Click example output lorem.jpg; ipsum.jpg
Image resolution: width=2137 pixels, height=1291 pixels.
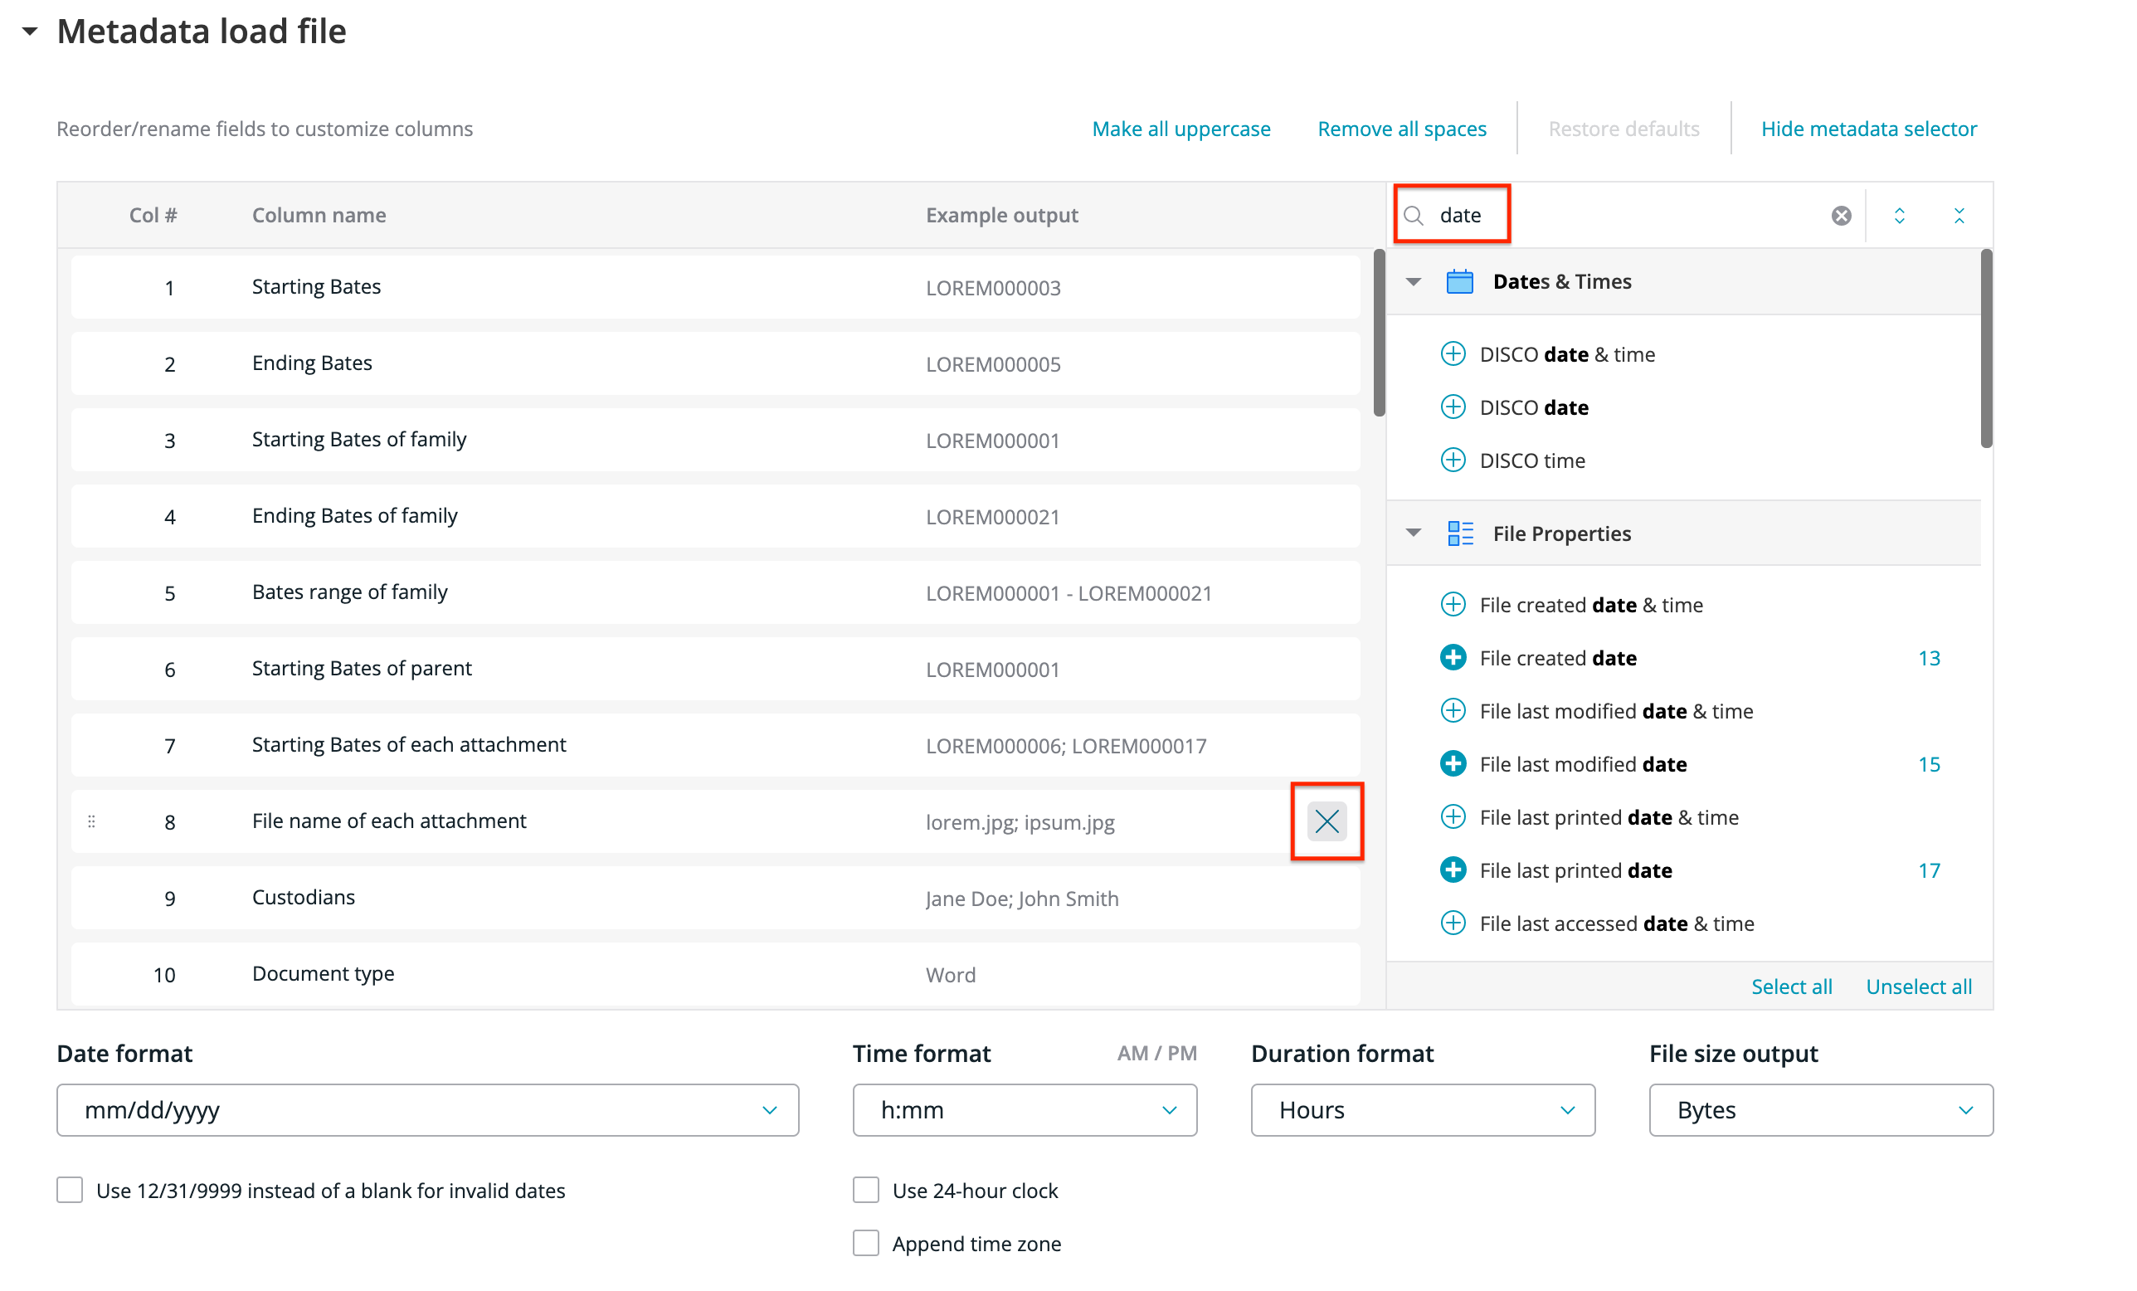1020,822
